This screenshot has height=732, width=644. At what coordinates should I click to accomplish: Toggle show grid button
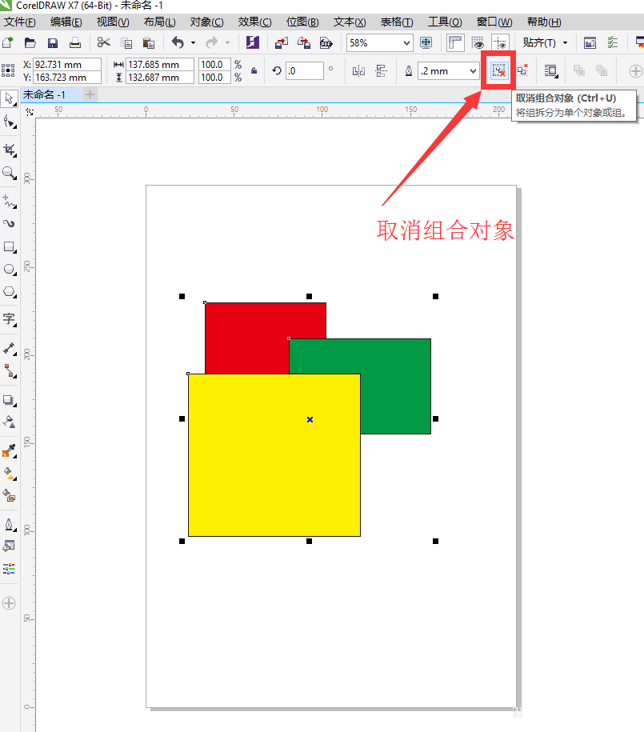[478, 43]
